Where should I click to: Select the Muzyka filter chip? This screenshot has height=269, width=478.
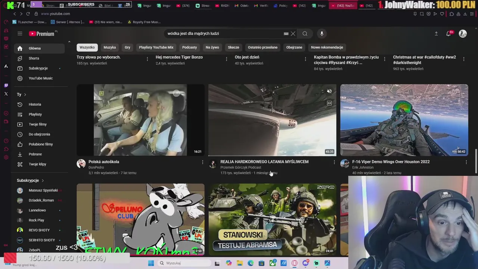[110, 47]
